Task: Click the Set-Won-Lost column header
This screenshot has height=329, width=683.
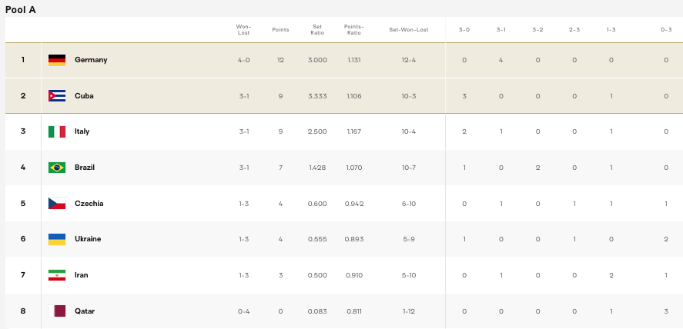Action: tap(408, 30)
